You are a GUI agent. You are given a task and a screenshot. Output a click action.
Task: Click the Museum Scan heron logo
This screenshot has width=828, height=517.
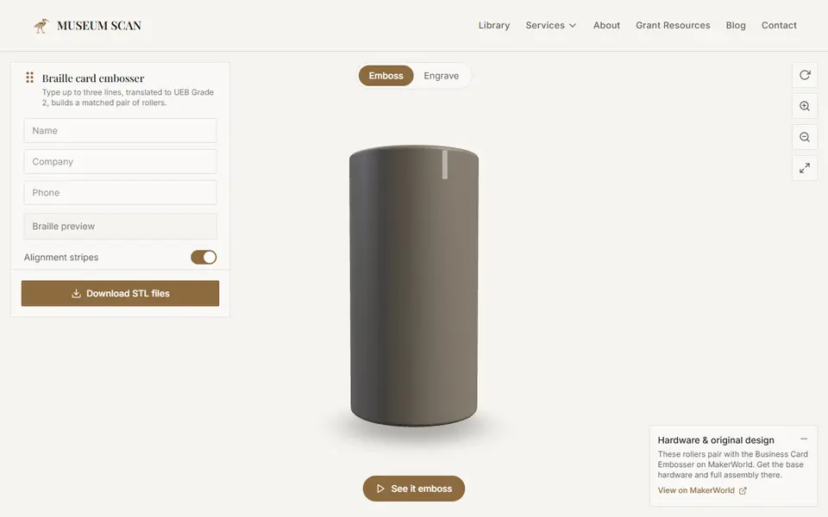tap(41, 25)
